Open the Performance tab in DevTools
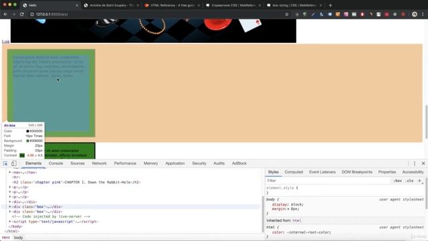The image size is (428, 241). 125,163
